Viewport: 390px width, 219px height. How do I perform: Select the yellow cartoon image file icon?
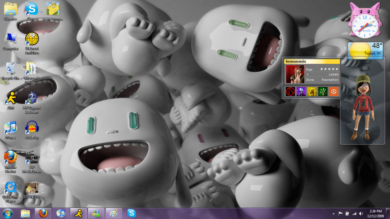(53, 11)
